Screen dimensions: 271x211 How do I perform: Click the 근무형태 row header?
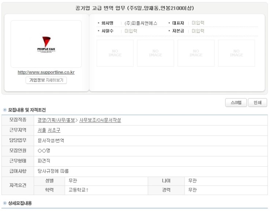click(x=18, y=161)
